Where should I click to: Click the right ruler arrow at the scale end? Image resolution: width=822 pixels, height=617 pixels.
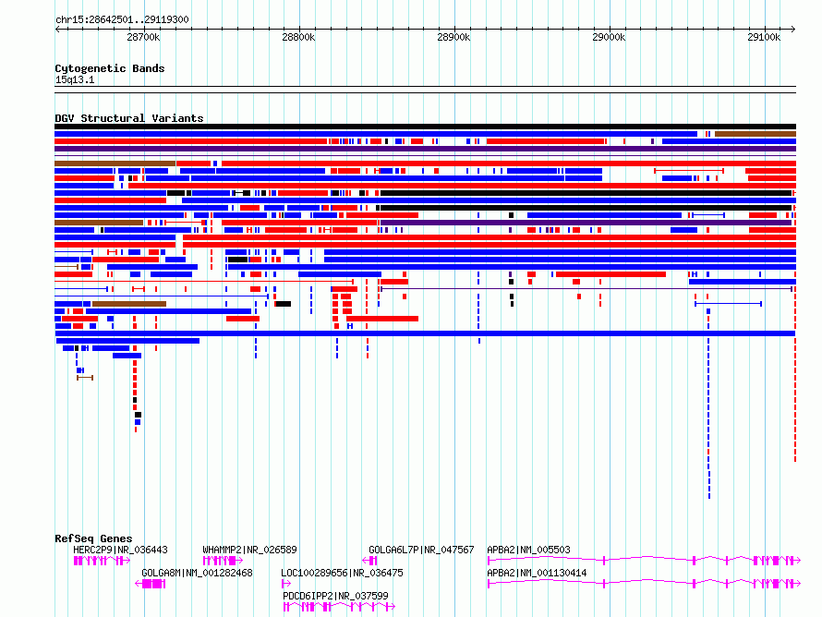tap(793, 30)
